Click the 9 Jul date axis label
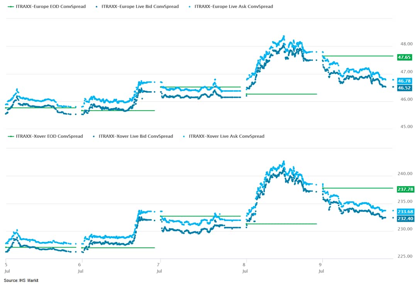416x285 pixels. [321, 268]
